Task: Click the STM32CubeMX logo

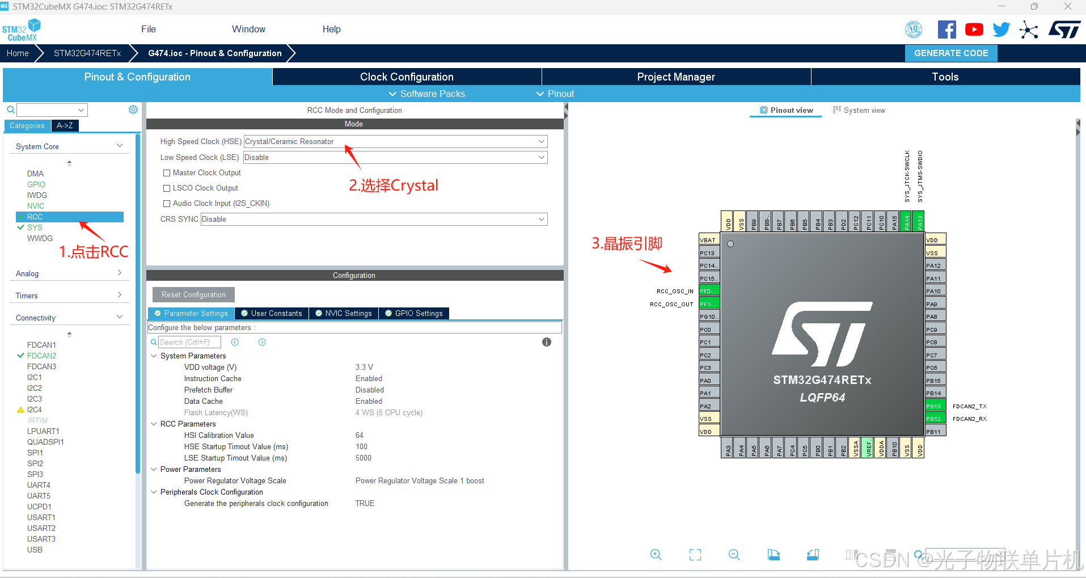Action: point(22,29)
